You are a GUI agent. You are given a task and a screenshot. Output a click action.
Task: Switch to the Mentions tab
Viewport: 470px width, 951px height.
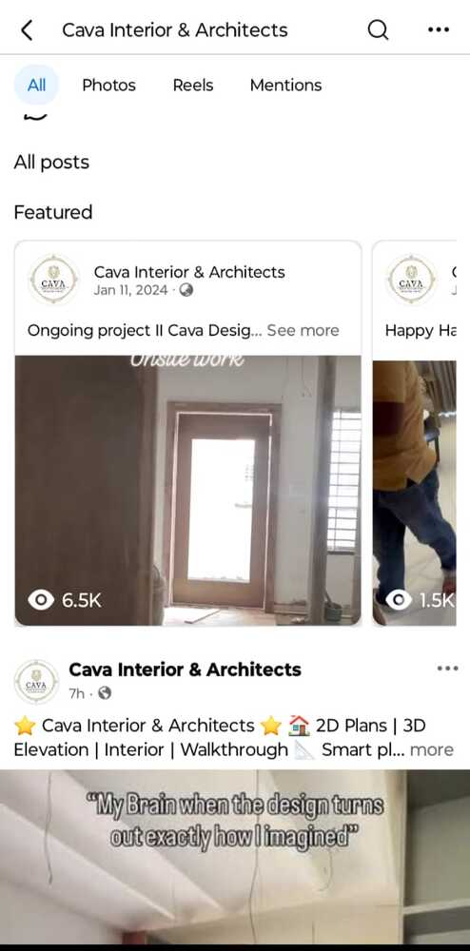click(285, 85)
